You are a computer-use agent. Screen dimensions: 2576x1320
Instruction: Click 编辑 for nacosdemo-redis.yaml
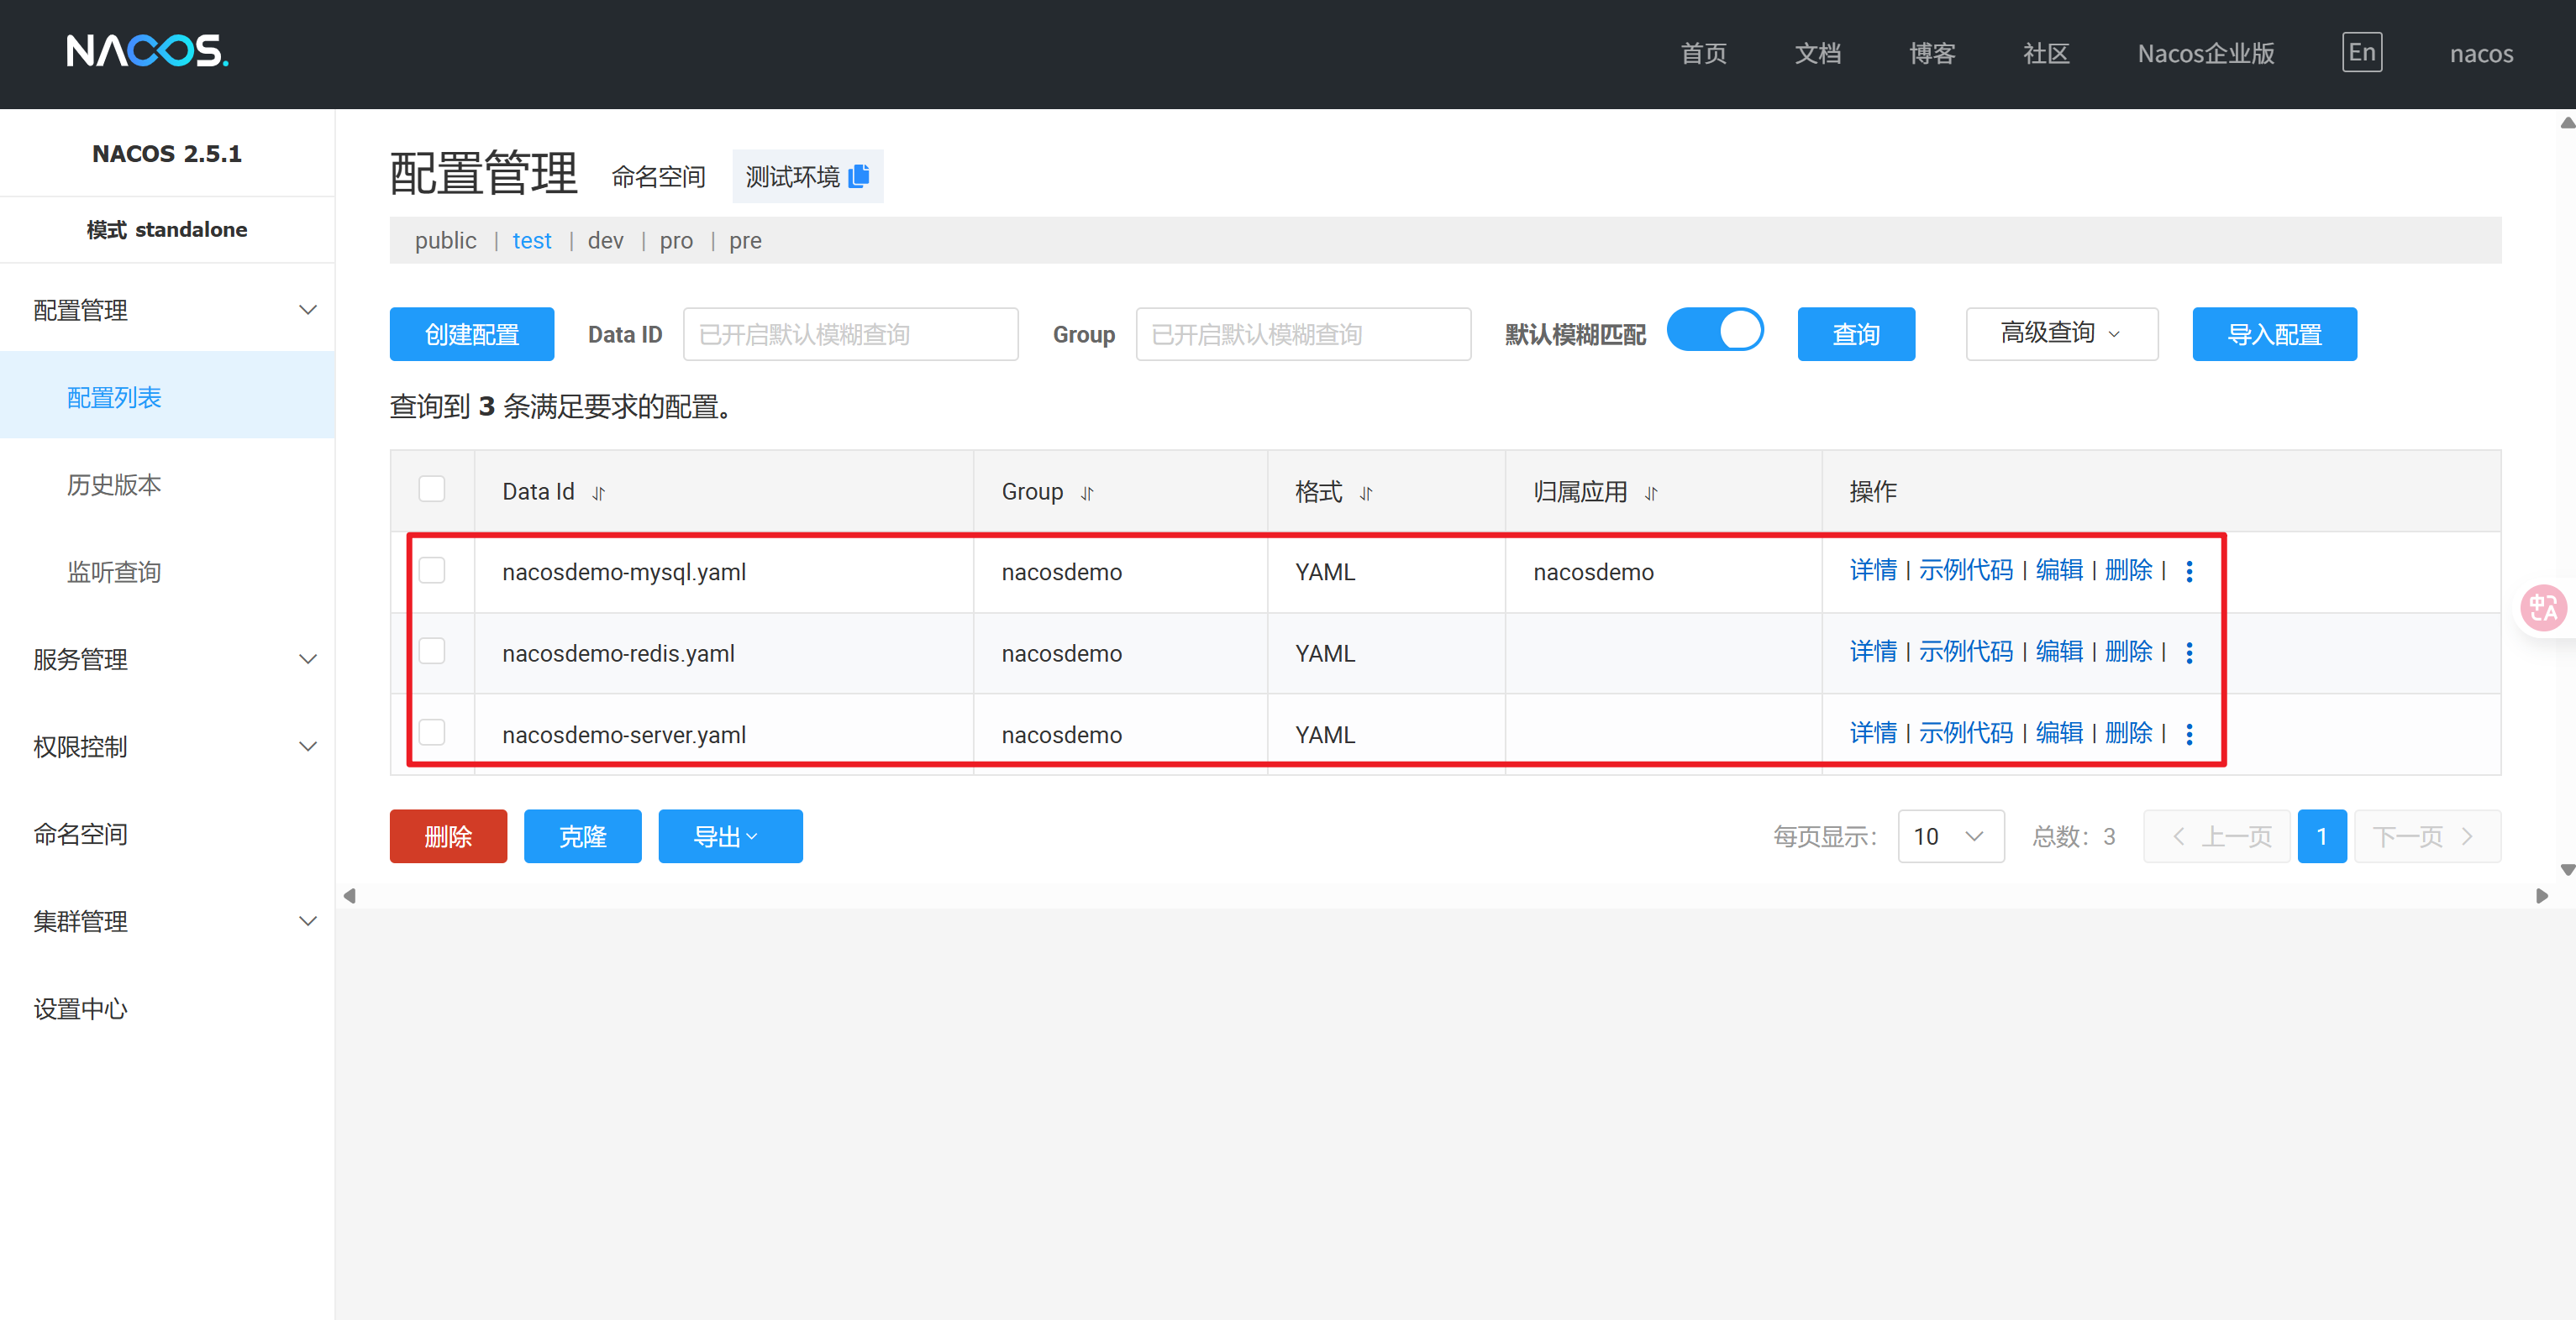2059,652
